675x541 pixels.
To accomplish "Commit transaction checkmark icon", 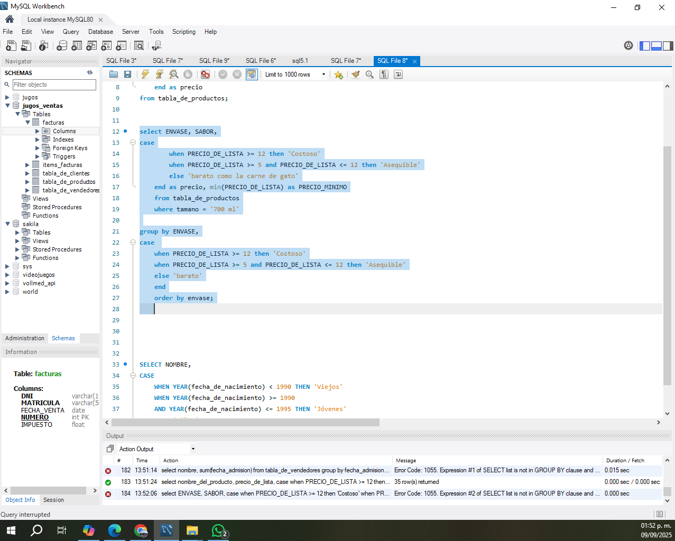I will coord(223,74).
